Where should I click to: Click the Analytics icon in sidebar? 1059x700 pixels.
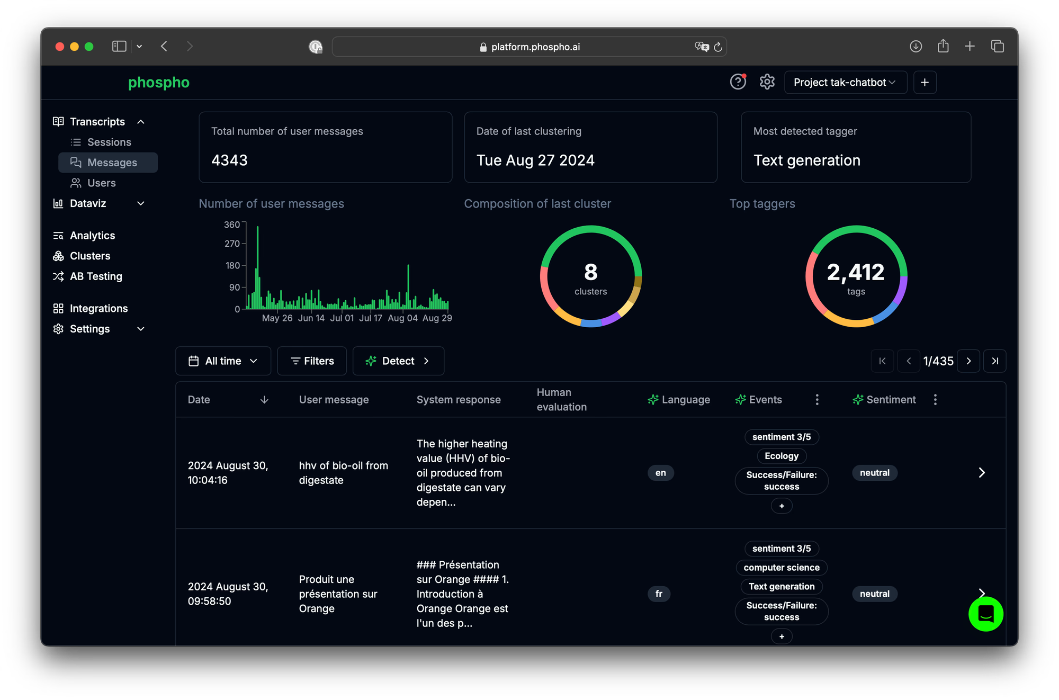tap(58, 235)
